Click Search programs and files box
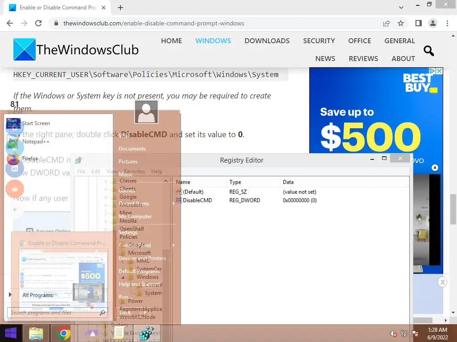This screenshot has width=457, height=342. pyautogui.click(x=58, y=312)
